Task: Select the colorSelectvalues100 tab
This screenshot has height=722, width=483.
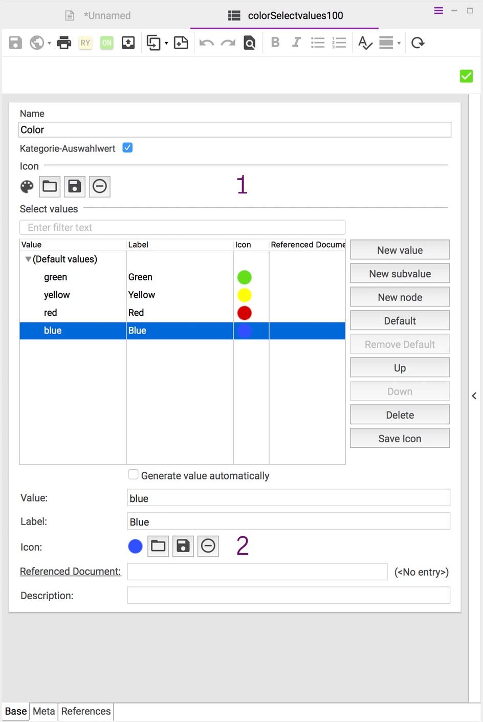Action: point(286,15)
